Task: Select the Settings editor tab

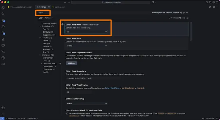Action: [x=43, y=7]
